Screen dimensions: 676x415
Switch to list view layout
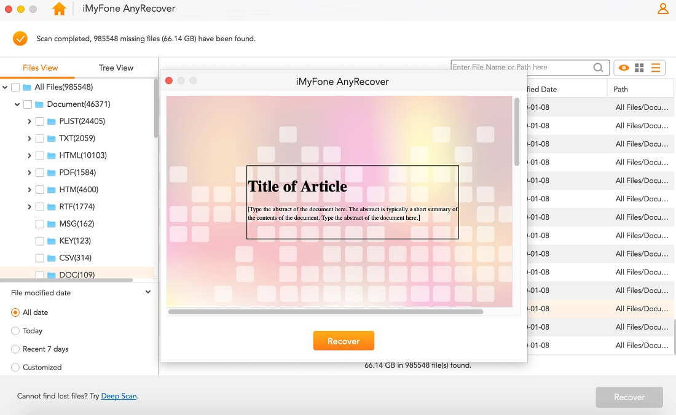(655, 68)
